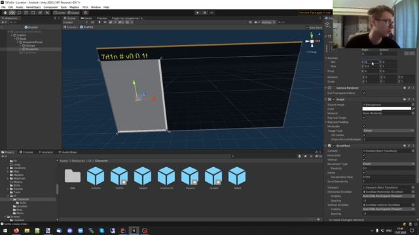This screenshot has width=419, height=235.
Task: Open the Image Type dropdown
Action: (388, 131)
